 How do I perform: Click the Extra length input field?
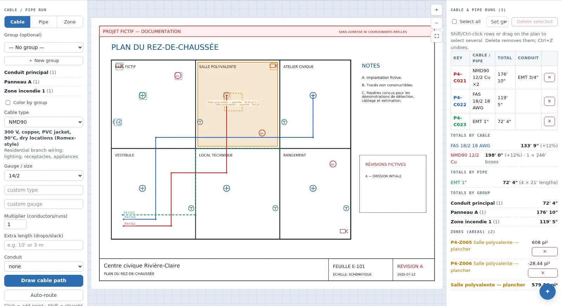pos(44,245)
